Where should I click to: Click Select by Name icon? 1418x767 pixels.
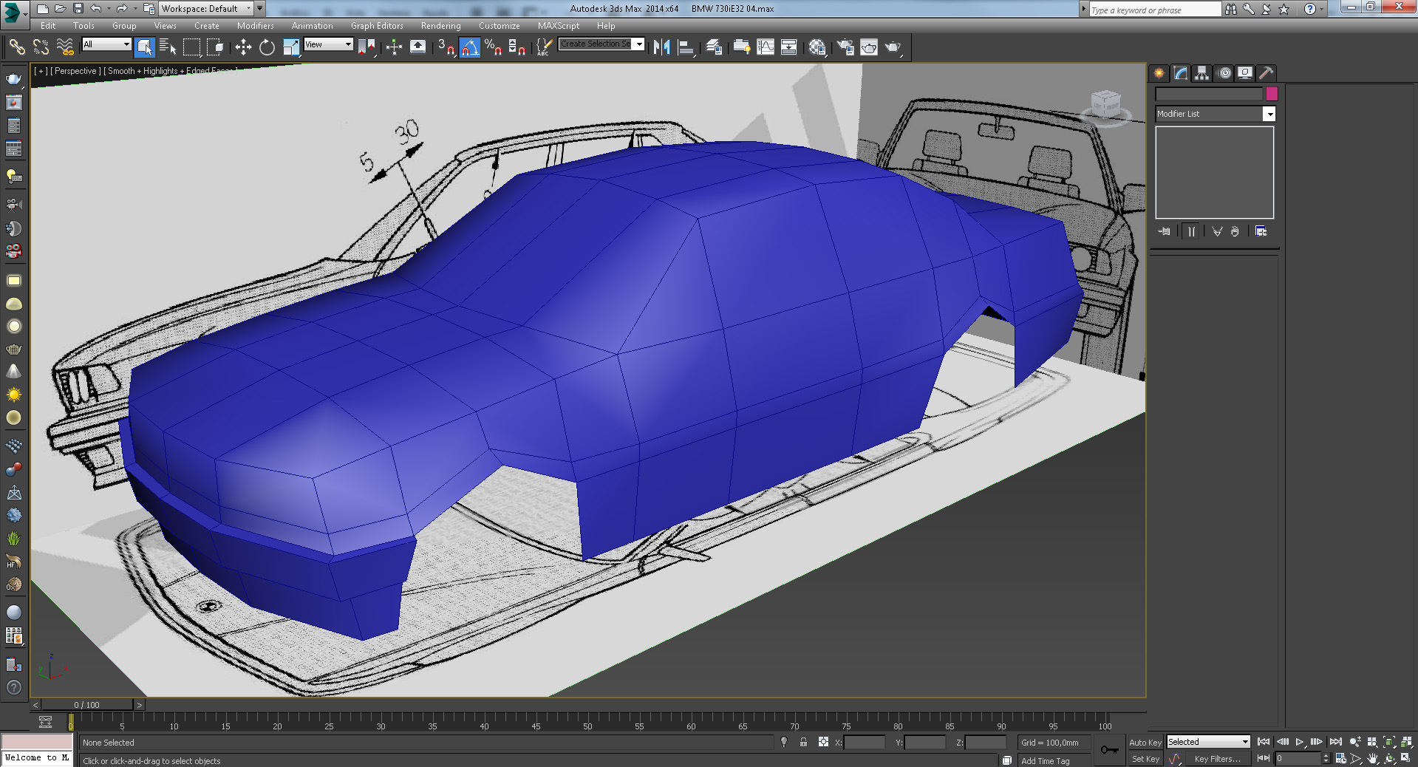(x=168, y=47)
